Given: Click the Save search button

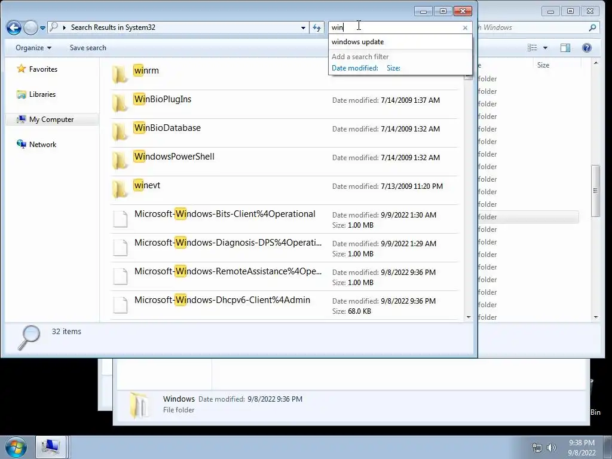Looking at the screenshot, I should coord(88,48).
